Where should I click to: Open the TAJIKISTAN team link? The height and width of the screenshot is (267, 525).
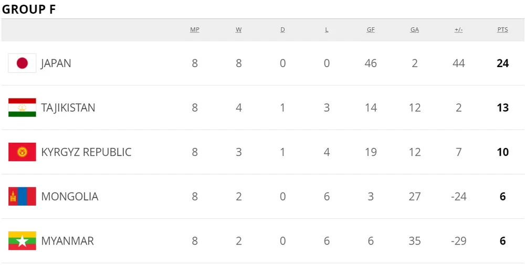68,108
